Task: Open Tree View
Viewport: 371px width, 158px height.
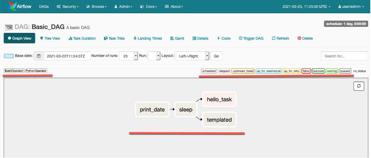Action: pyautogui.click(x=50, y=38)
